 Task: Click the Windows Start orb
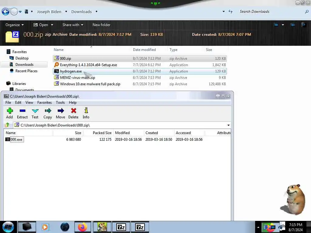point(8,227)
